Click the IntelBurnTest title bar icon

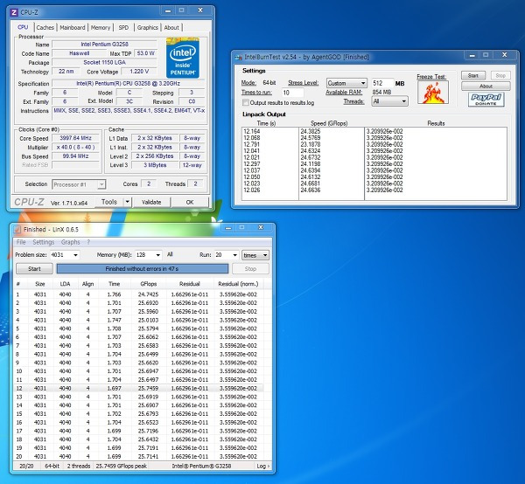(x=238, y=57)
